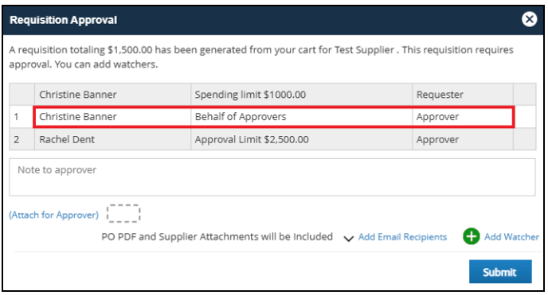Click the Add Watcher link text
The width and height of the screenshot is (548, 295).
(x=511, y=237)
